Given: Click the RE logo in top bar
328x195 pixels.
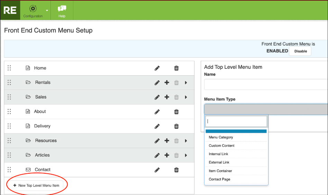Looking at the screenshot, I should (x=10, y=10).
